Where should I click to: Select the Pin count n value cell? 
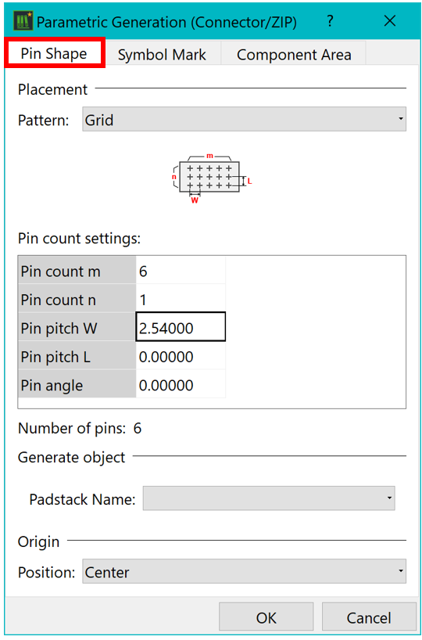[181, 300]
